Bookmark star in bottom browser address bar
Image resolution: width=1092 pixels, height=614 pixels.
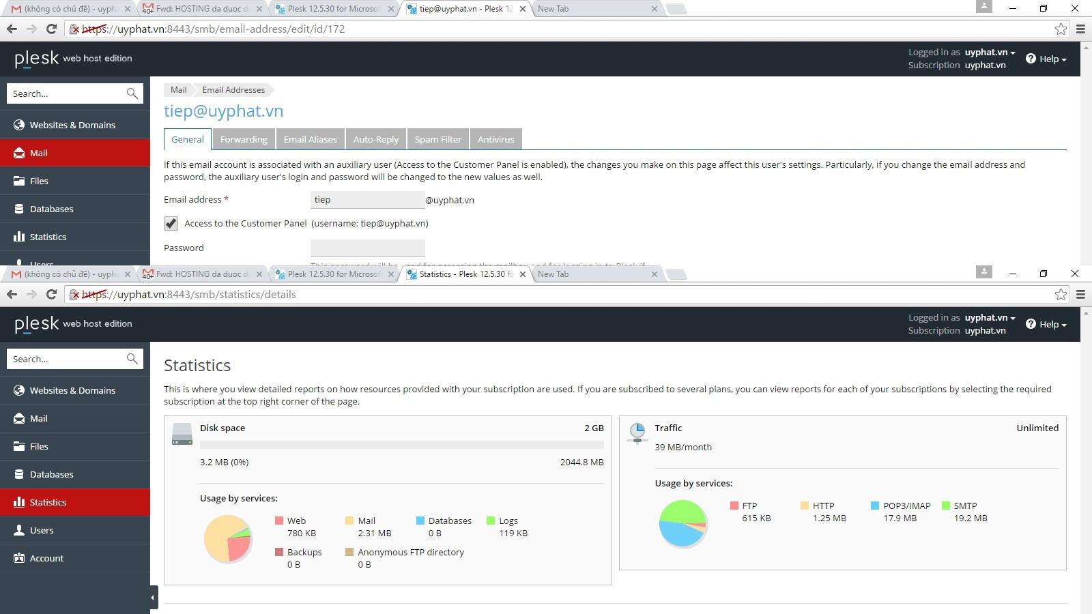pyautogui.click(x=1061, y=294)
